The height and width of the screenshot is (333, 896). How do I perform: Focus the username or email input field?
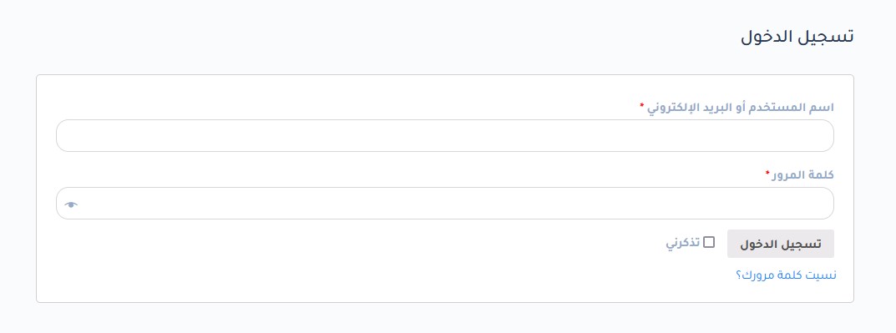(444, 136)
